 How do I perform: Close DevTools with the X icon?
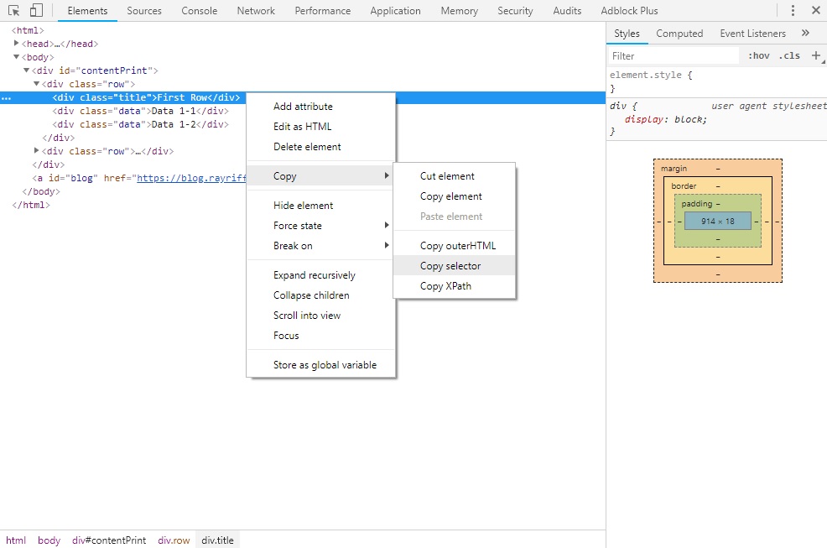815,11
